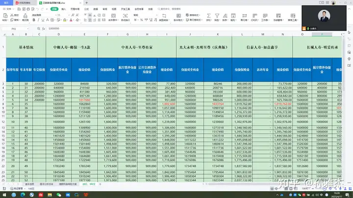The width and height of the screenshot is (353, 198).
Task: Click the cell borders icon
Action: pyautogui.click(x=52, y=20)
